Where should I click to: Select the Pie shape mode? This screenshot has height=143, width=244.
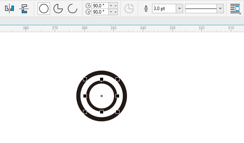[58, 9]
